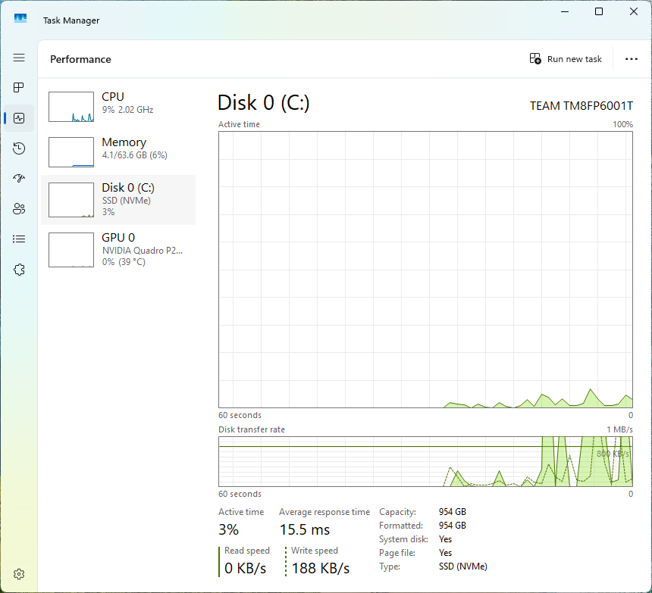This screenshot has width=652, height=593.
Task: Click the CPU mini graph thumbnail
Action: pyautogui.click(x=71, y=107)
